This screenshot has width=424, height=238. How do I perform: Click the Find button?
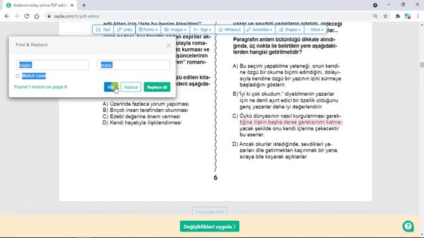[111, 87]
